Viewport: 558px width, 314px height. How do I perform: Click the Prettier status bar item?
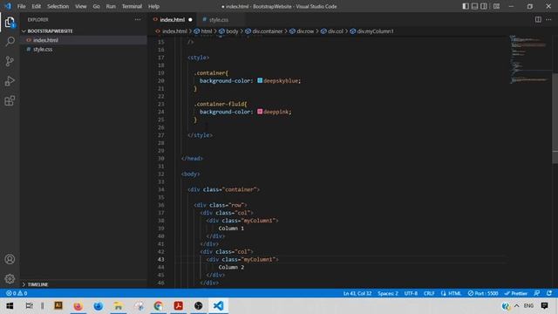pyautogui.click(x=515, y=293)
